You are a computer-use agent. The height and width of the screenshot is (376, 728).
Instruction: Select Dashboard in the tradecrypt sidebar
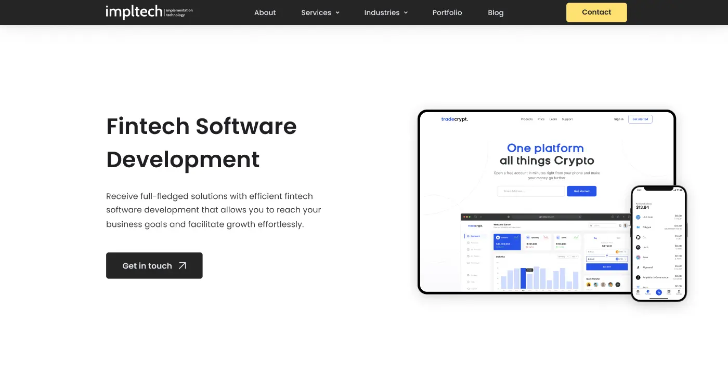[x=474, y=236]
